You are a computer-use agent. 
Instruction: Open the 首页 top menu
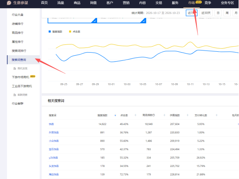pyautogui.click(x=44, y=3)
